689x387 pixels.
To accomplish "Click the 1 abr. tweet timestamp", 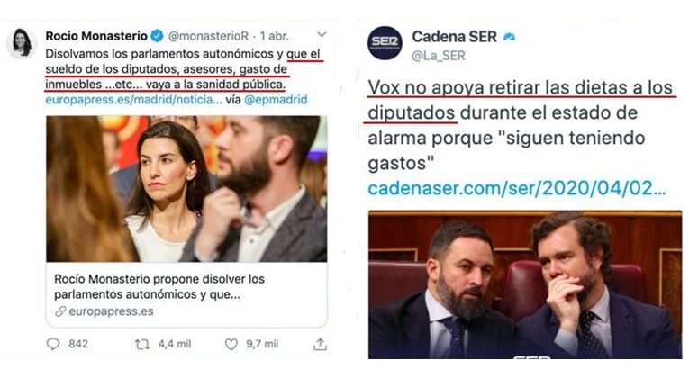I will pyautogui.click(x=274, y=36).
